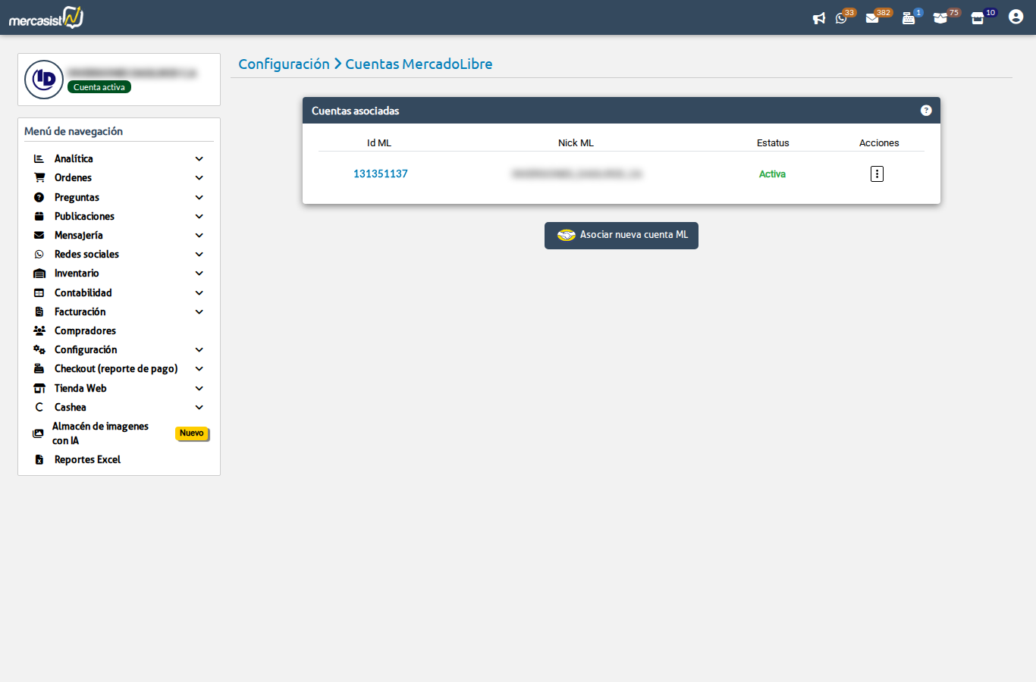Select the Compradores menu item
Screen dimensions: 1036x682
[x=84, y=330]
